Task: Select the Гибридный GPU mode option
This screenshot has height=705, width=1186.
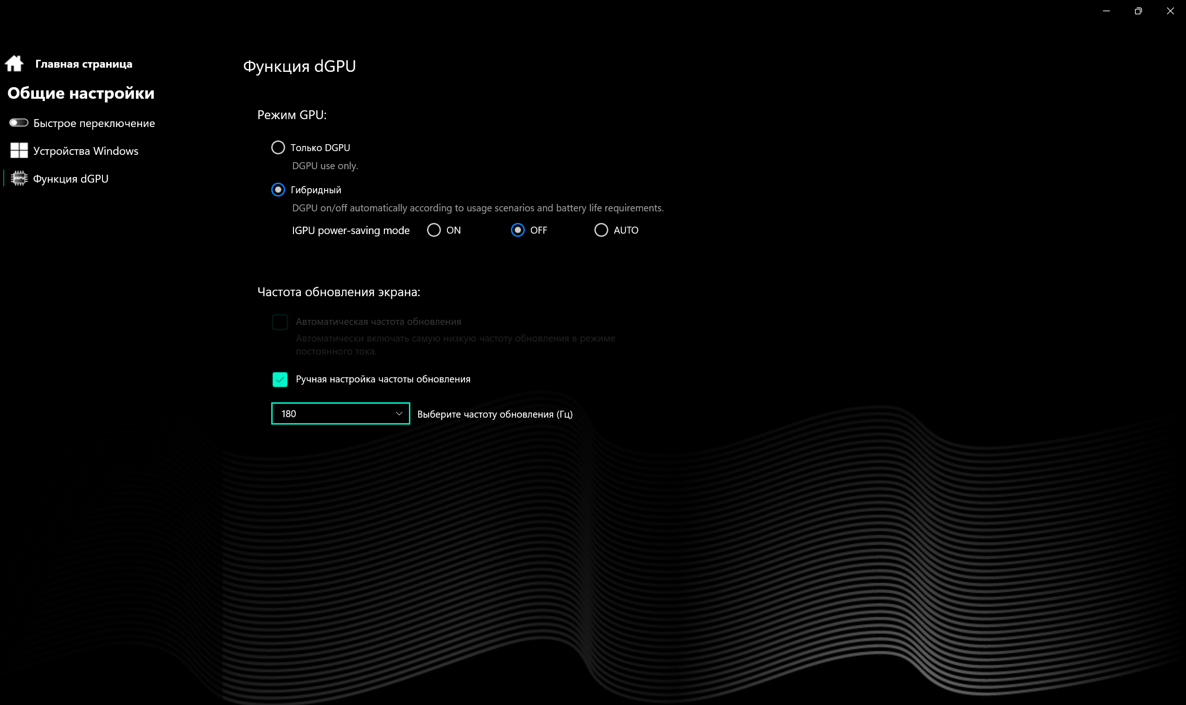Action: tap(278, 190)
